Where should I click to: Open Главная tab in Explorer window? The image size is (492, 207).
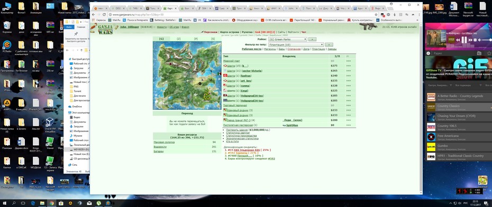point(81,27)
